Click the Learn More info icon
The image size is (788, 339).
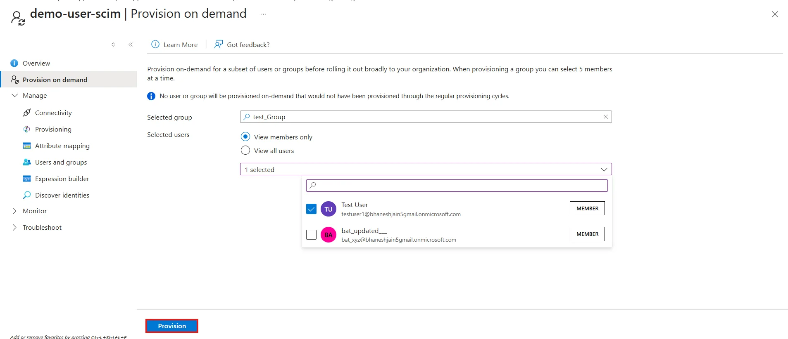pos(155,44)
